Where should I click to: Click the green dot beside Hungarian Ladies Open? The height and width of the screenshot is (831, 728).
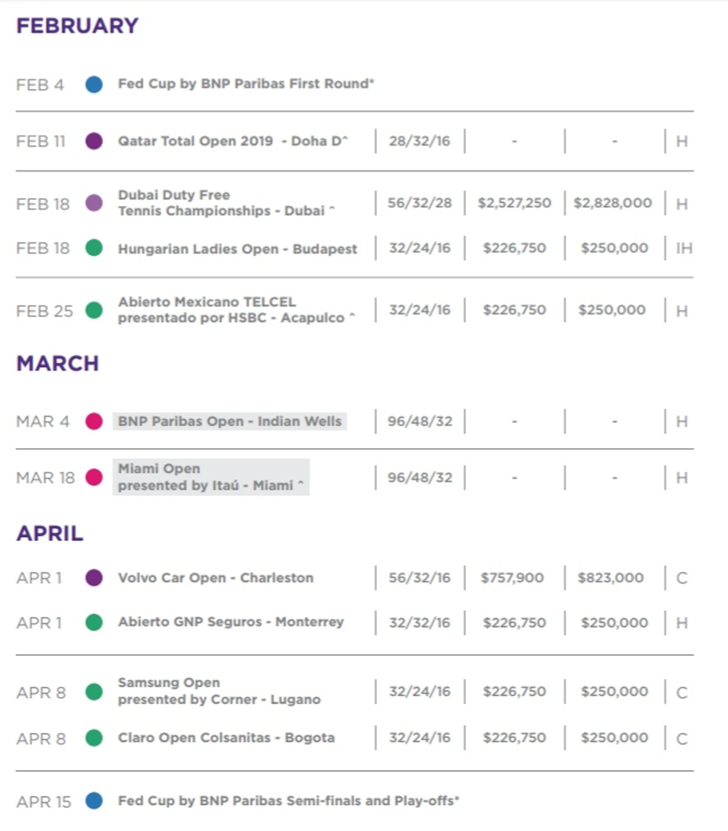click(94, 248)
